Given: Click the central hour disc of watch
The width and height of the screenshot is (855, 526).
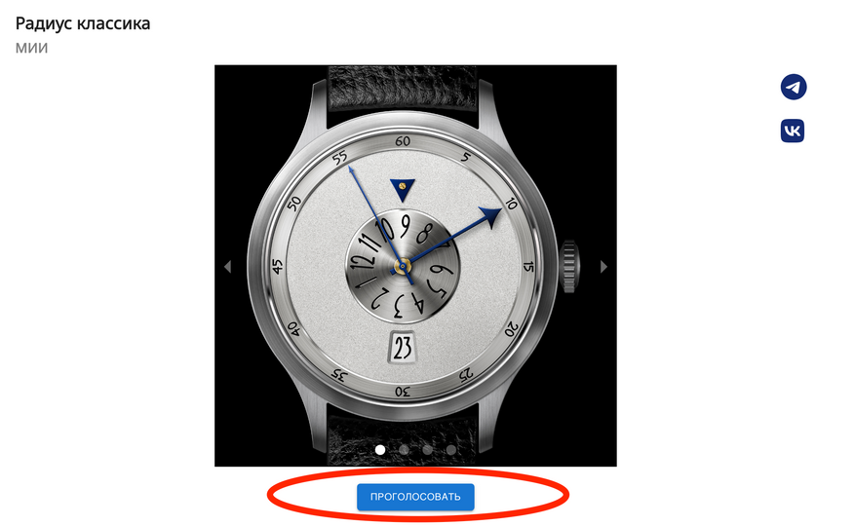Looking at the screenshot, I should 403,266.
